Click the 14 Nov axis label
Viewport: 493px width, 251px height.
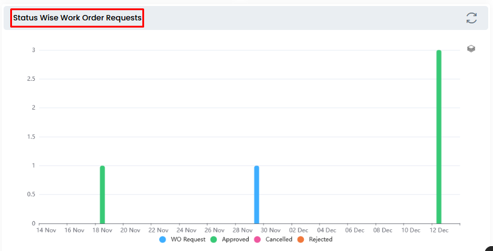coord(46,230)
